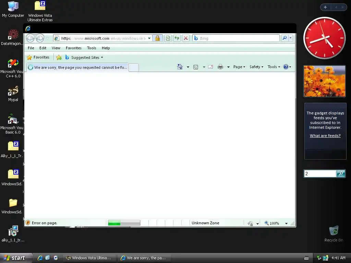Click the orange flowers slideshow gadget
351x263 pixels.
point(324,81)
